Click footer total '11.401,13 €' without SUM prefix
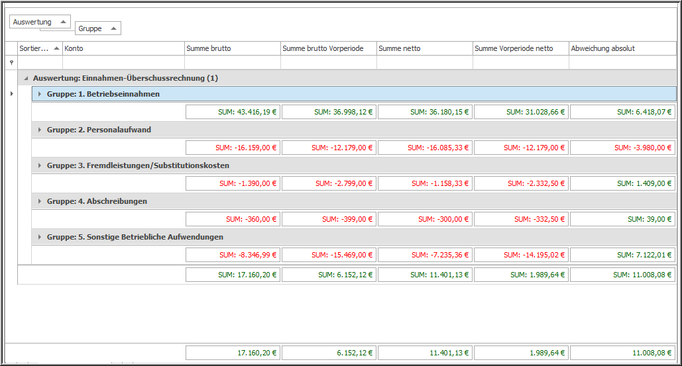Viewport: 682px width, 366px height. click(x=449, y=353)
